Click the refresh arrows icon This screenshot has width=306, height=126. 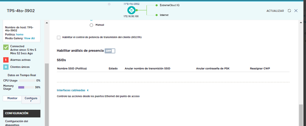coord(289,11)
